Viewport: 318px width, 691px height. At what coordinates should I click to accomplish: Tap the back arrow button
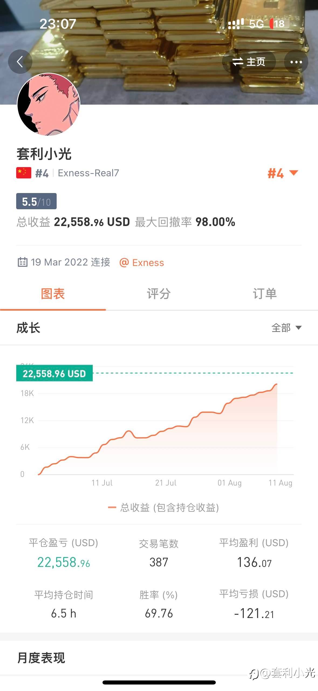click(20, 62)
